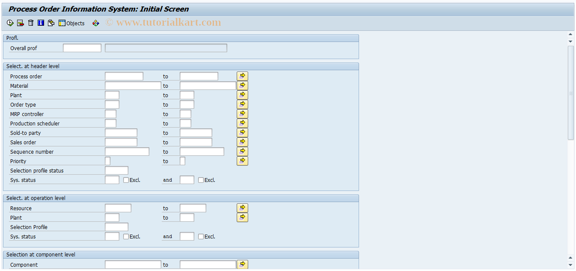Click the bottom scroll down arrow

570,265
